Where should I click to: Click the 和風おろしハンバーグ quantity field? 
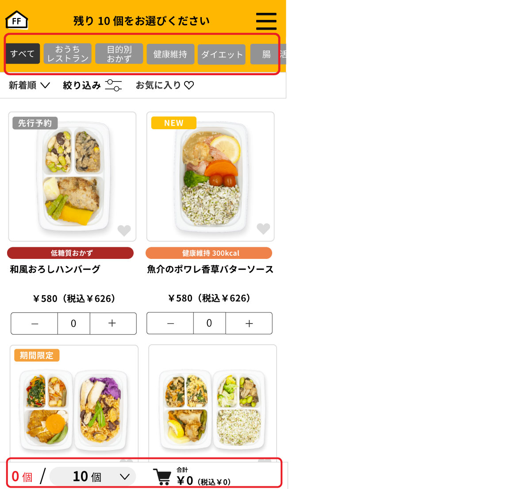(74, 323)
